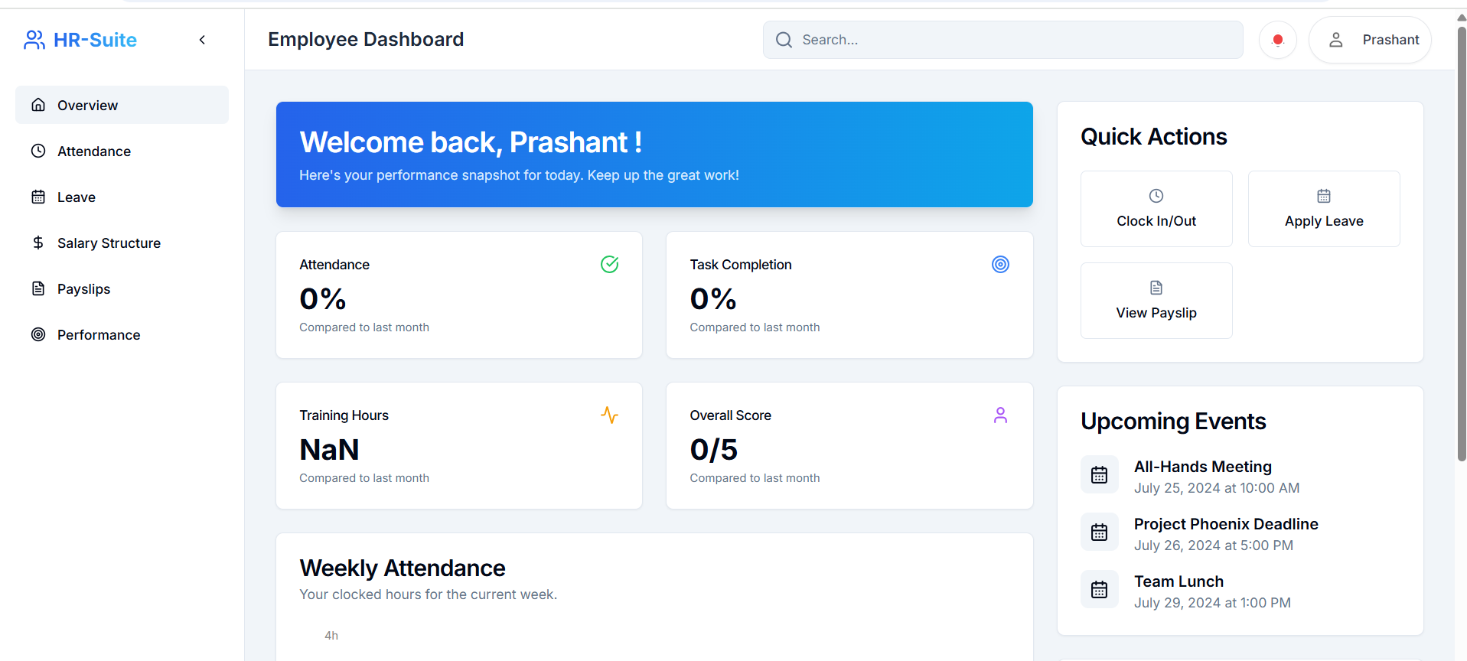Open the Overview menu item

point(122,105)
